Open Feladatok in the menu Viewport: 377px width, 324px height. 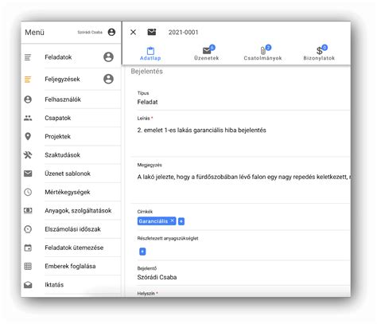click(x=58, y=57)
